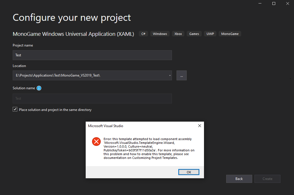Select the Games tag badge

click(x=194, y=34)
